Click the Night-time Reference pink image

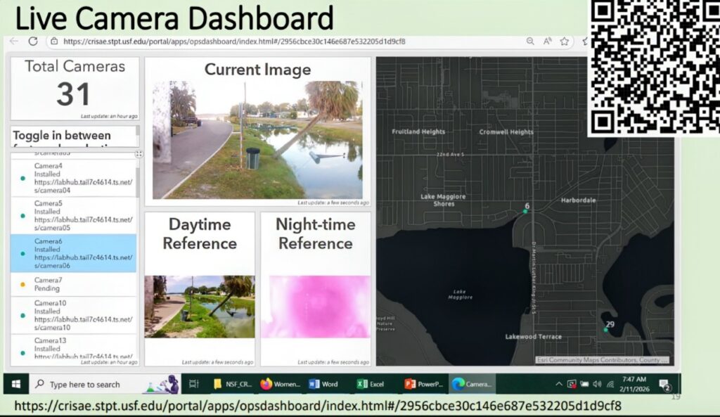pos(315,307)
